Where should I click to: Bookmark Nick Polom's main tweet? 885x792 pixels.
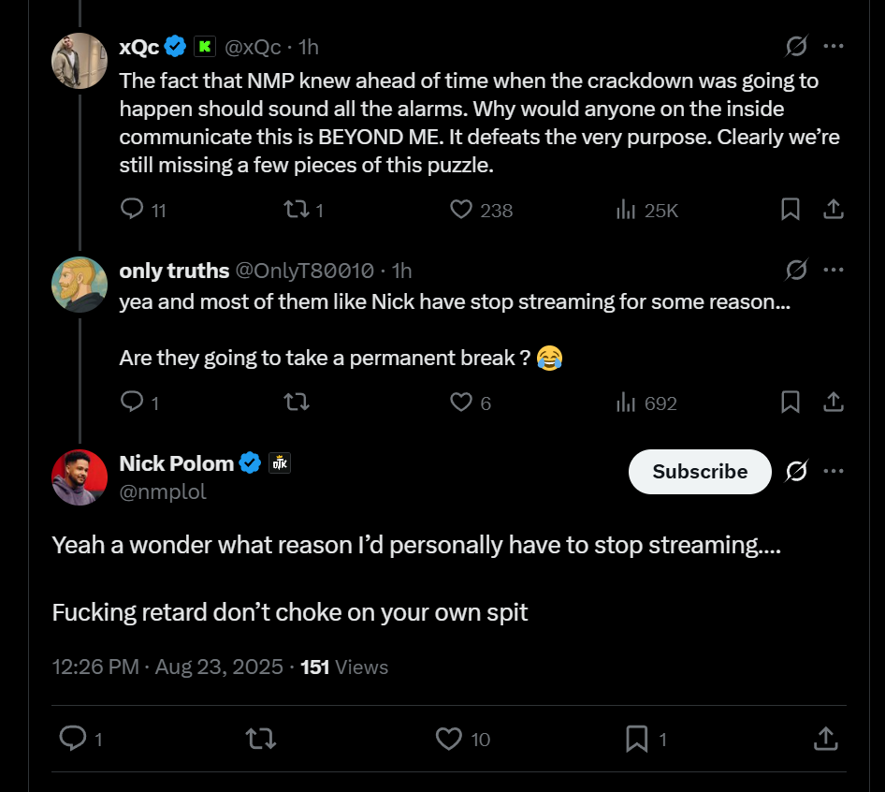[x=637, y=739]
